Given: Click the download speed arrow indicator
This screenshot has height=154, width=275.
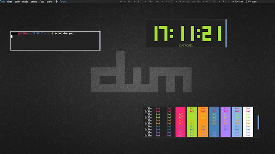Looking at the screenshot, I should (226, 2).
